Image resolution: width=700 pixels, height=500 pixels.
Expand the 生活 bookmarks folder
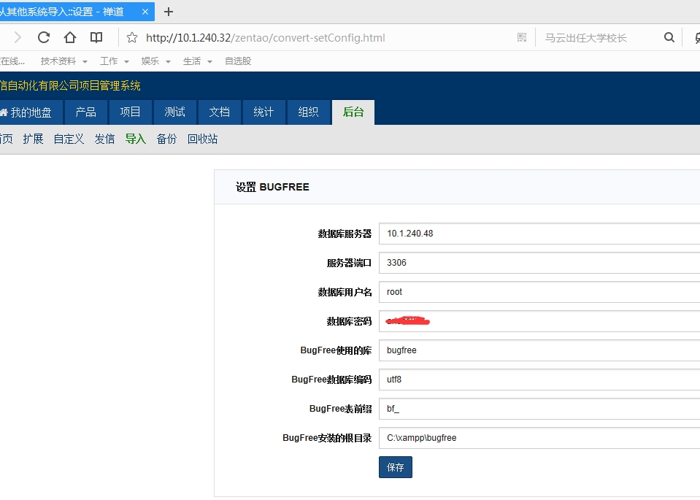(197, 61)
